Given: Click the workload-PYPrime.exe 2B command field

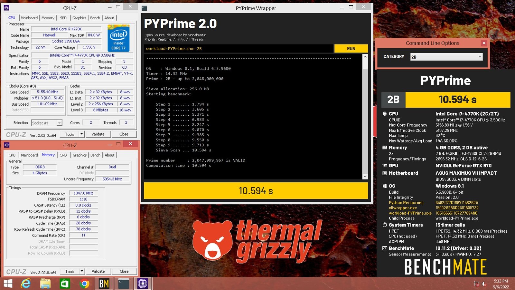Looking at the screenshot, I should click(x=238, y=49).
